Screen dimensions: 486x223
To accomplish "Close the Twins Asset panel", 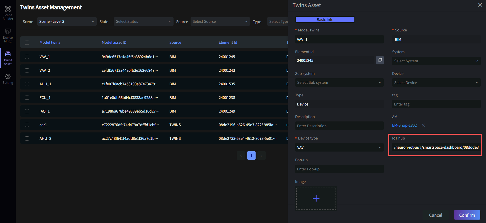I will (480, 5).
